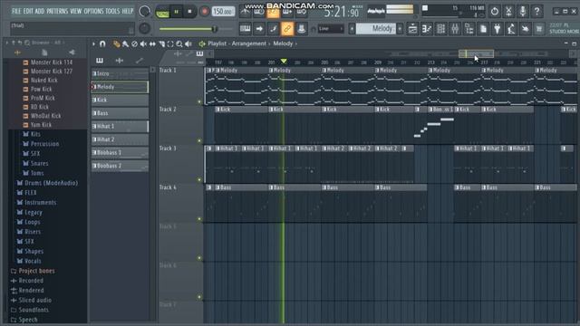Select the Bass pattern in picker
Screen dimensions: 580x326
click(x=120, y=113)
